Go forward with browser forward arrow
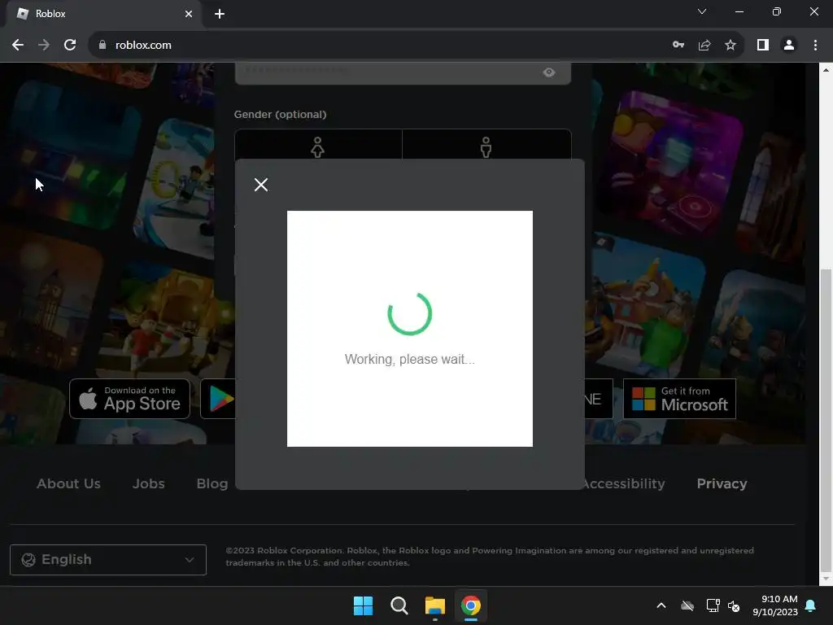 [x=44, y=46]
